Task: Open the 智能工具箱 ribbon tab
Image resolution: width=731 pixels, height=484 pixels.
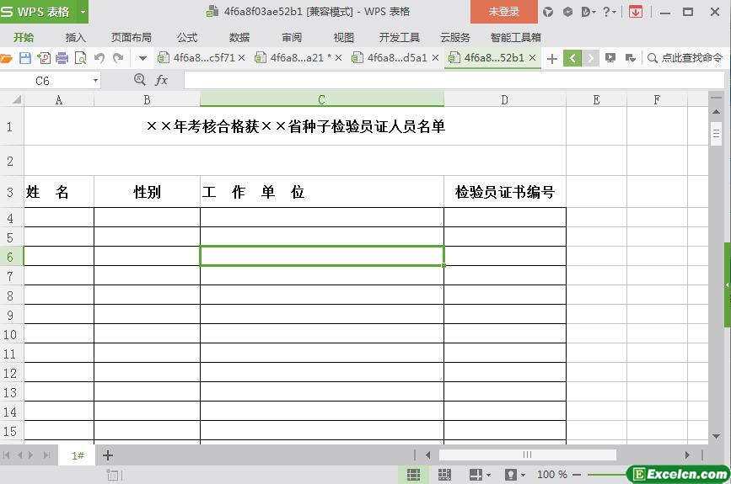Action: coord(516,37)
